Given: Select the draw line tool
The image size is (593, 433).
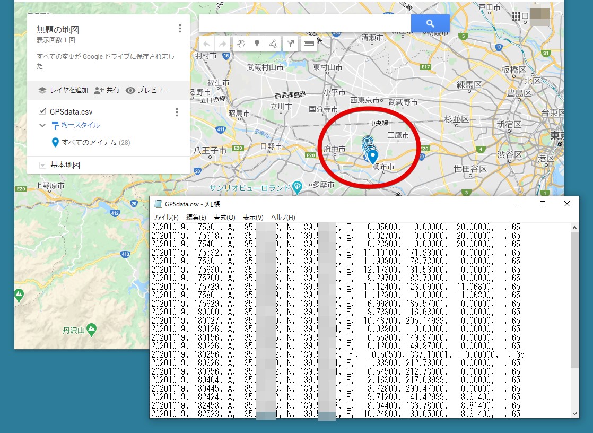Looking at the screenshot, I should coord(273,44).
